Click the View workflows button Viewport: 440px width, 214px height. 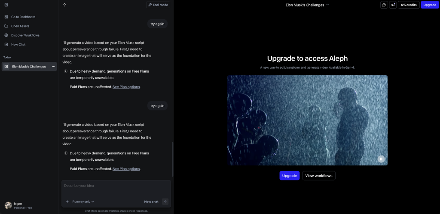tap(319, 176)
